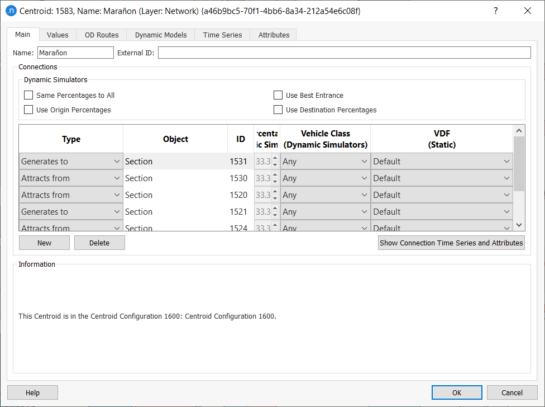Screen dimensions: 545x407
Task: Switch to the Time Series tab
Action: click(x=222, y=35)
